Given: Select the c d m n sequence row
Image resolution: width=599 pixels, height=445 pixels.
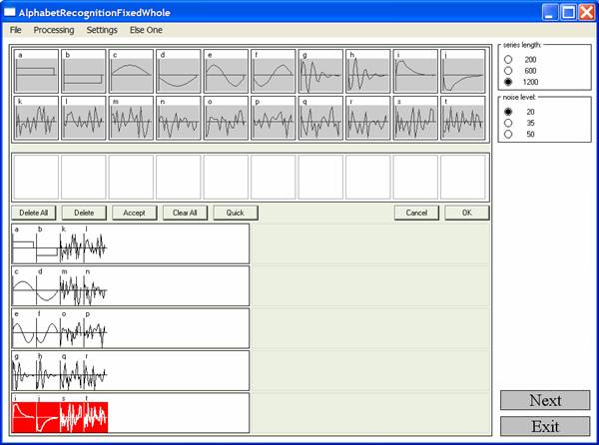Looking at the screenshot, I should (x=130, y=286).
